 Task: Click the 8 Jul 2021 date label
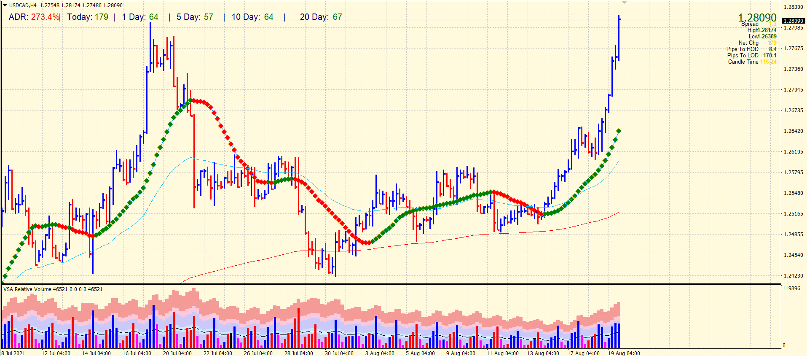pos(13,353)
